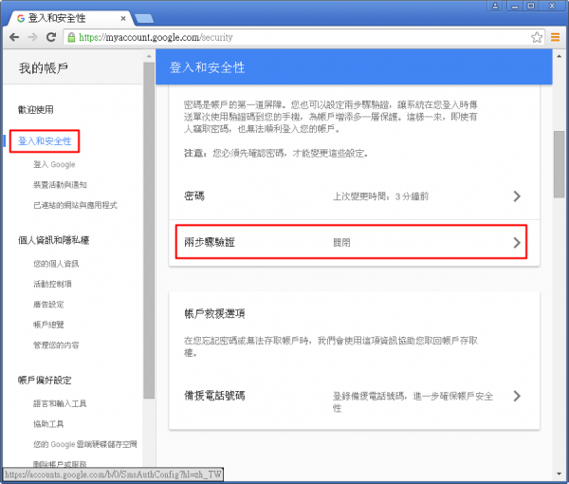The height and width of the screenshot is (484, 569).
Task: Go to 裝置活動與通知 section
Action: tap(64, 184)
